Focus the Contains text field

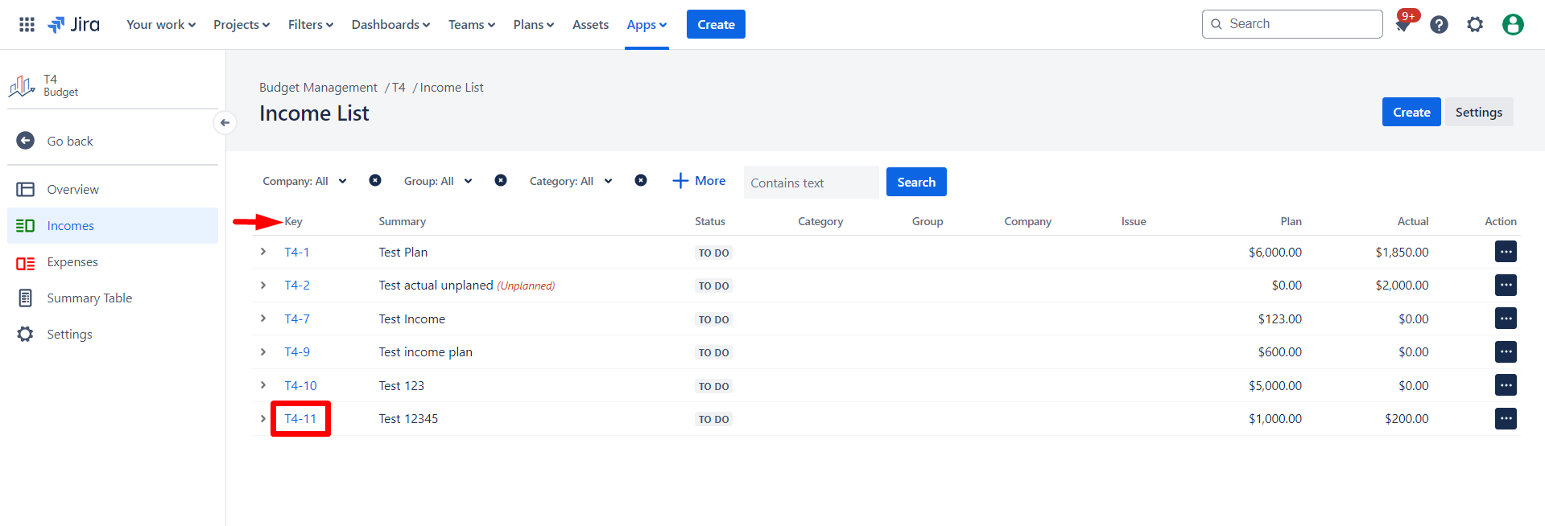tap(811, 183)
